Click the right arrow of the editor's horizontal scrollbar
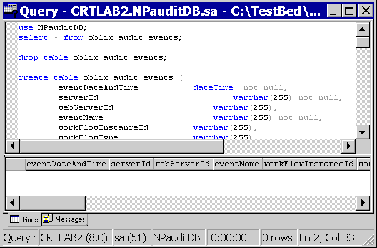Viewport: 377px width, 248px height. pos(349,146)
